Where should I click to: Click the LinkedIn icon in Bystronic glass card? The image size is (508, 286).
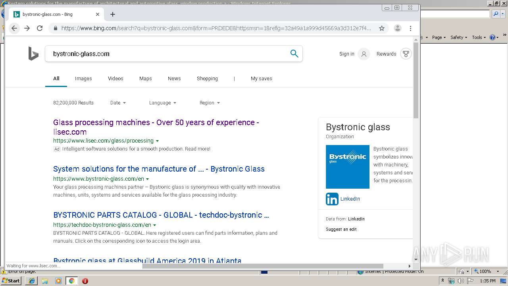(332, 199)
